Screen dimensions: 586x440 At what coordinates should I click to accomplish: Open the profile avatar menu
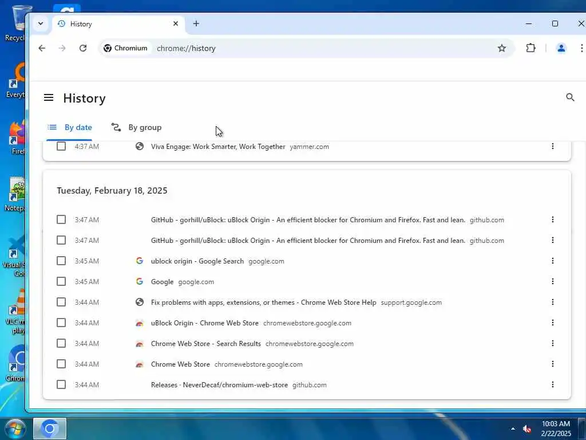(561, 48)
